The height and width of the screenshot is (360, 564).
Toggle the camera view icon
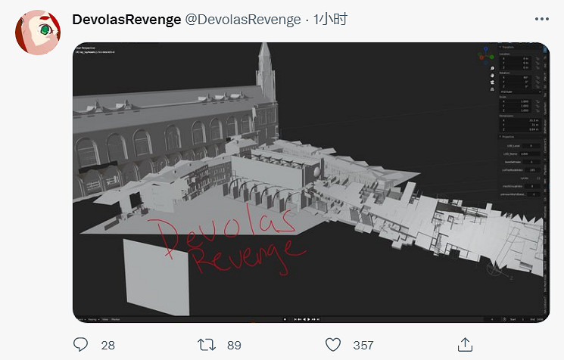[x=492, y=82]
